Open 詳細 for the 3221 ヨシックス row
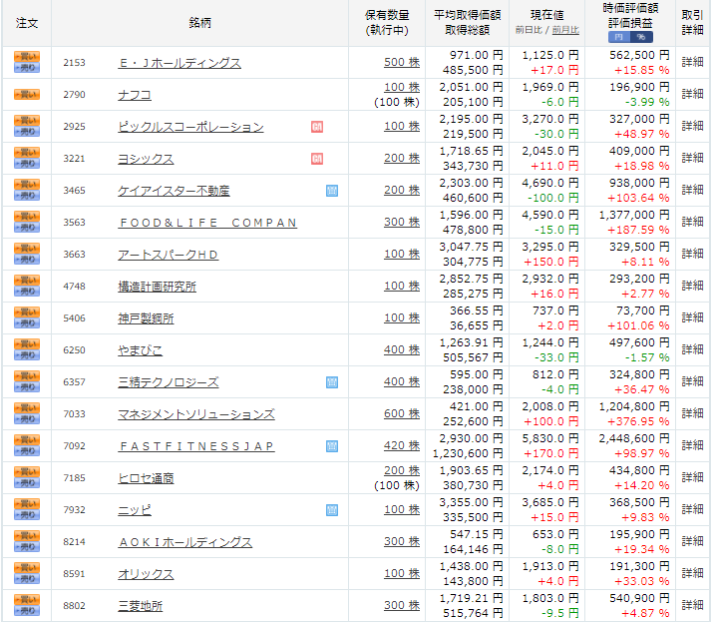Viewport: 716px width, 622px height. pos(692,158)
